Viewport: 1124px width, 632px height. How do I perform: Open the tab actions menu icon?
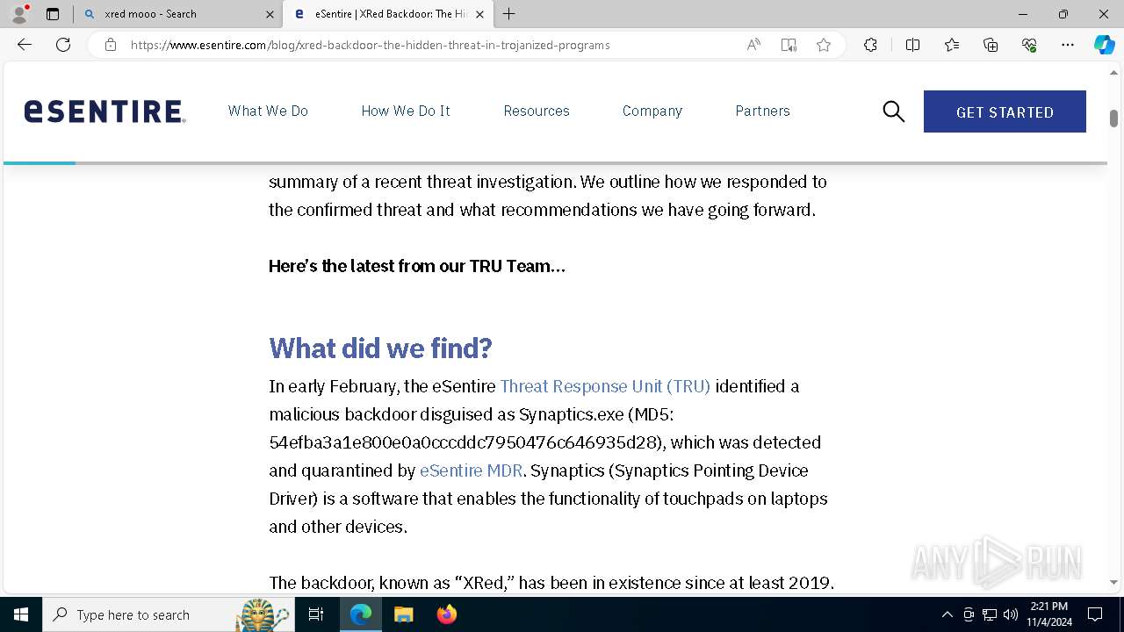coord(53,14)
